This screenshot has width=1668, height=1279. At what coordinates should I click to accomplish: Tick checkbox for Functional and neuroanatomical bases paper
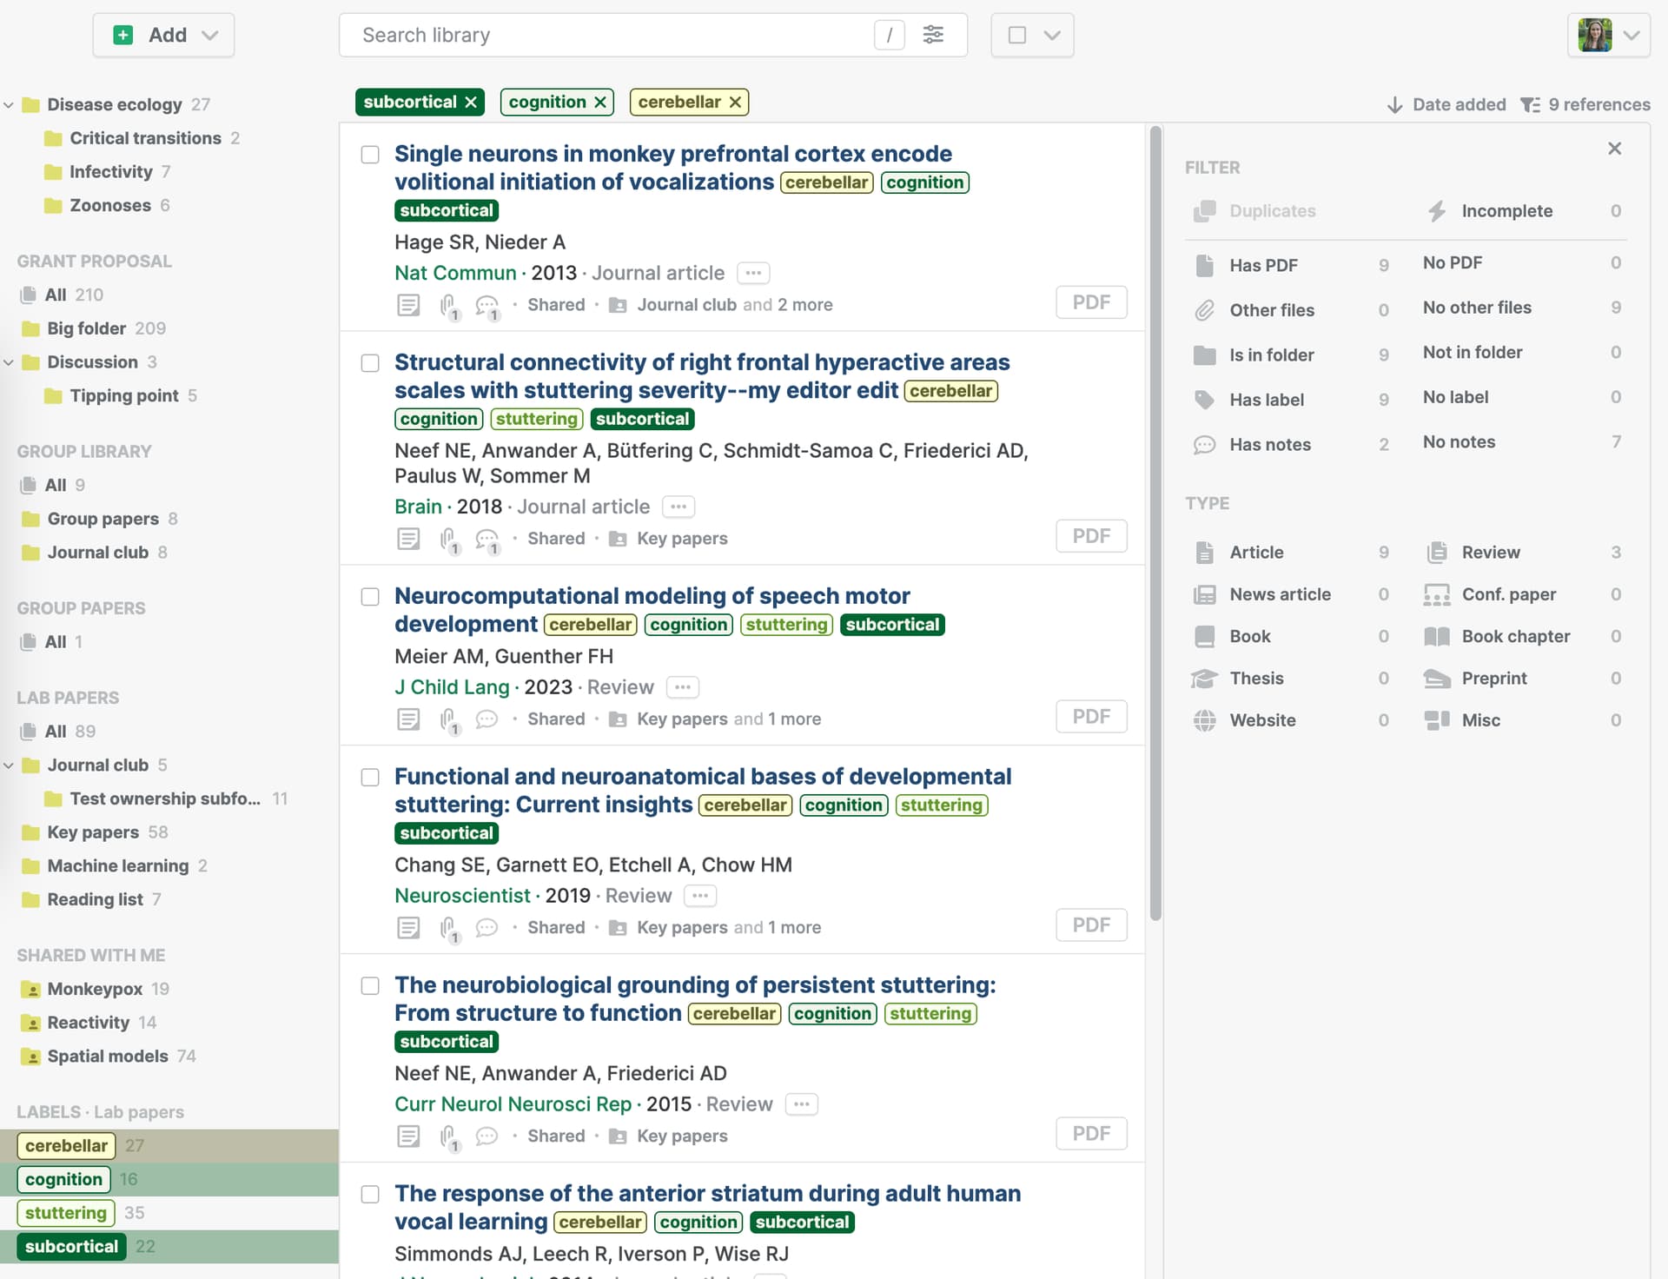(370, 778)
